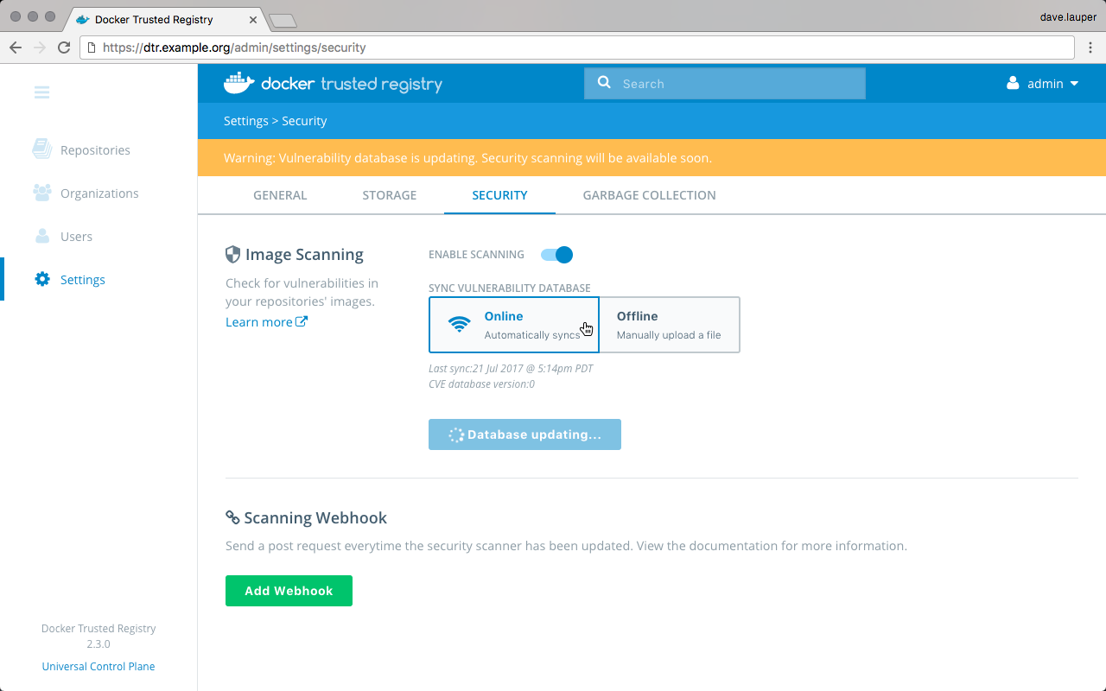Click the browser reload icon
Screen dimensions: 1106x691
tap(64, 48)
